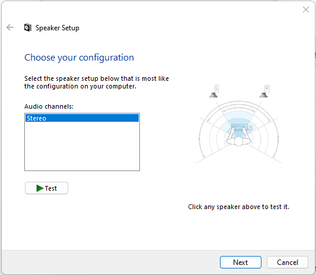Click the 'Select the speaker setup' instruction text

[x=97, y=83]
